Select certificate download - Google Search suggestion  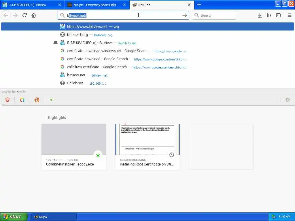(147, 59)
